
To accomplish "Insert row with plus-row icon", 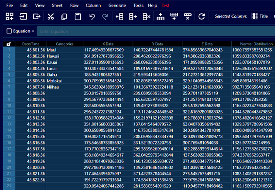I will point(119,17).
